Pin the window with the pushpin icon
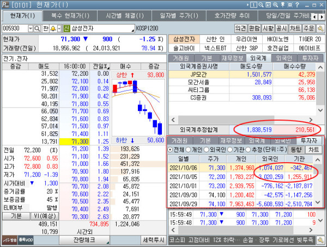Image resolution: width=327 pixels, height=247 pixels. click(x=283, y=4)
